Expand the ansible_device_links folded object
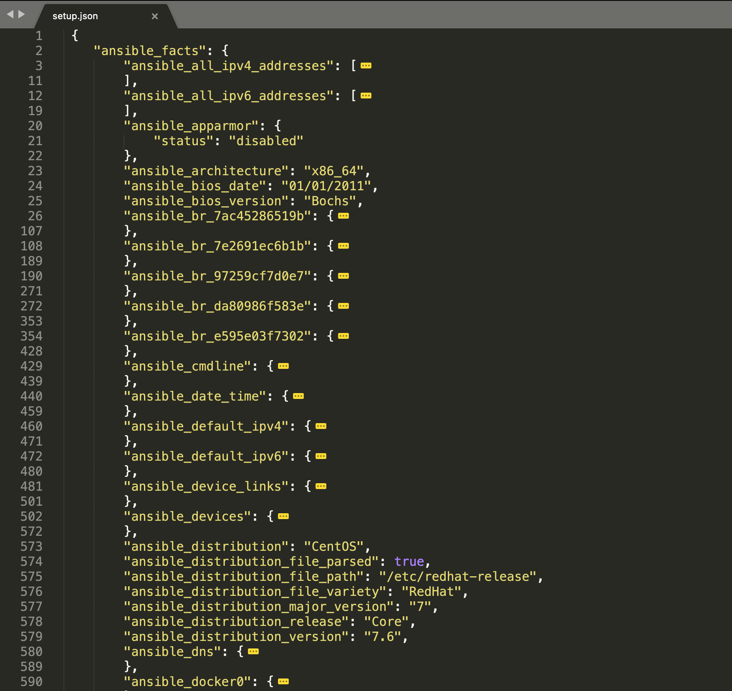The height and width of the screenshot is (691, 732). coord(320,486)
